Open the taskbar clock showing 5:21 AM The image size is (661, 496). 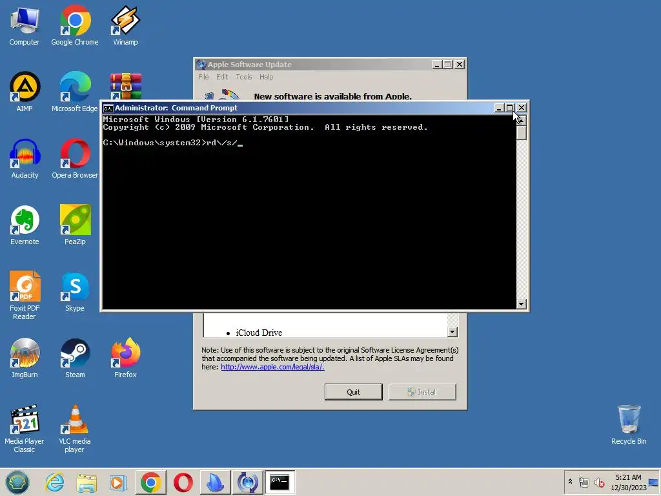(628, 482)
